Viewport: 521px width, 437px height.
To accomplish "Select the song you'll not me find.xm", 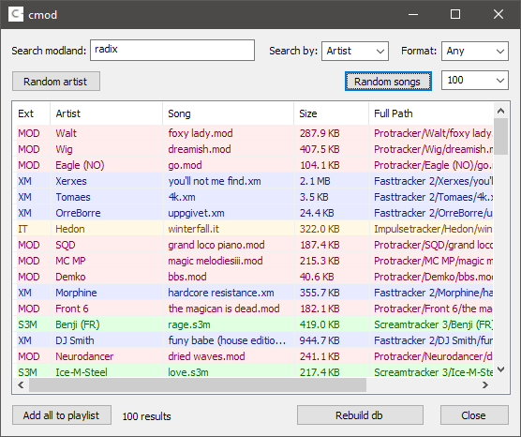I will click(x=215, y=181).
